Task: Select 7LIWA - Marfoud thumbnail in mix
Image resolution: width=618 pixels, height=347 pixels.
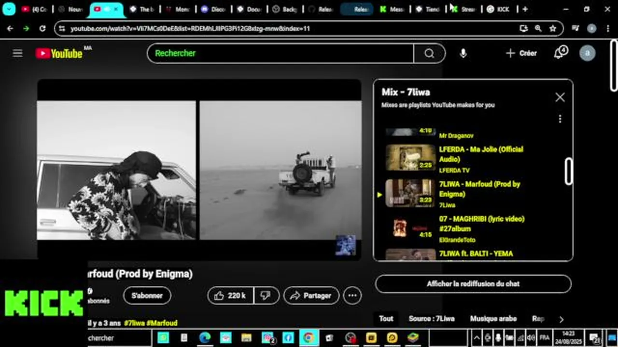Action: (x=410, y=193)
